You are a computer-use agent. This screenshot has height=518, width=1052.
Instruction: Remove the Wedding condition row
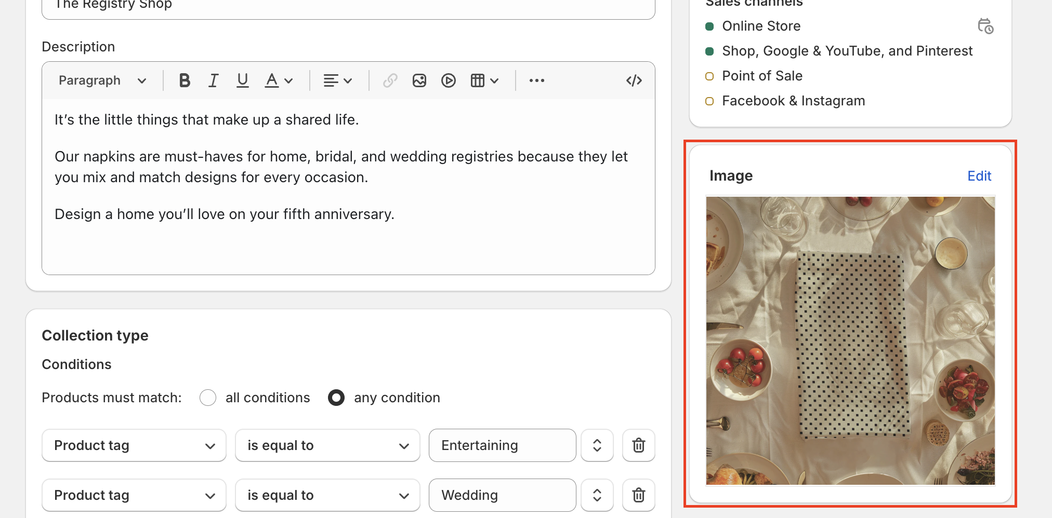click(x=638, y=495)
